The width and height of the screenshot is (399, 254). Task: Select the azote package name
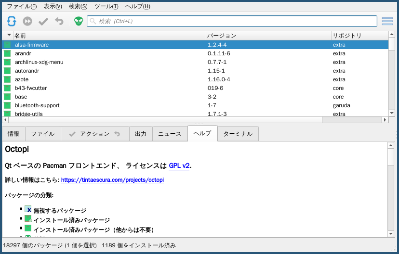[x=22, y=79]
